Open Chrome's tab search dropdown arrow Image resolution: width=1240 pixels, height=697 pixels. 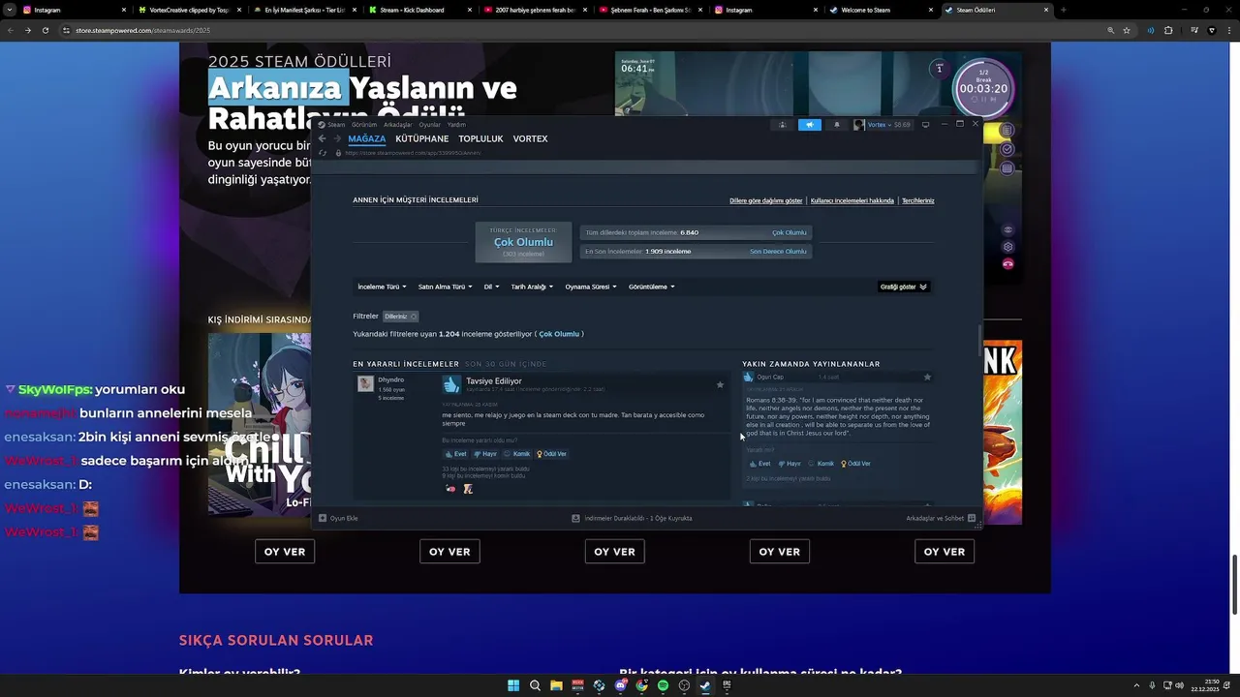pos(10,10)
